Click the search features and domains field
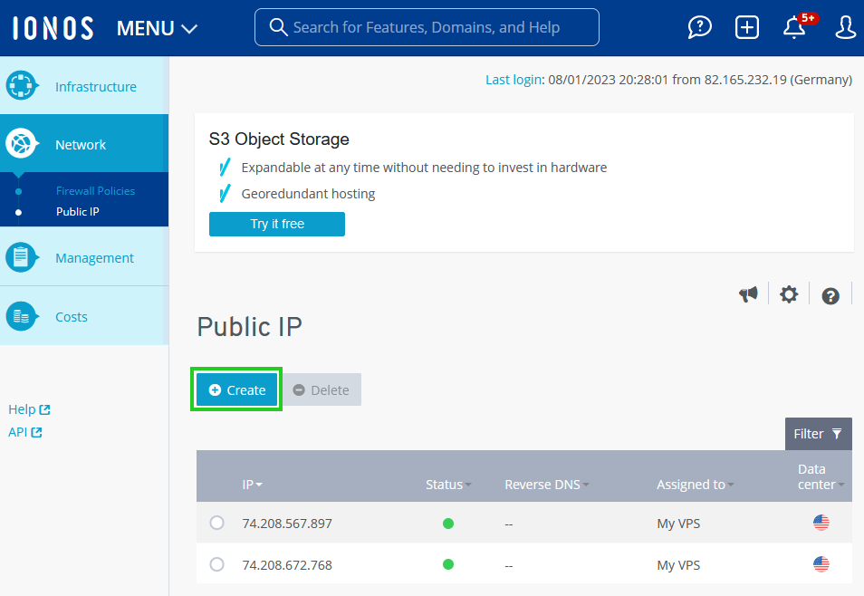The image size is (864, 596). [427, 27]
